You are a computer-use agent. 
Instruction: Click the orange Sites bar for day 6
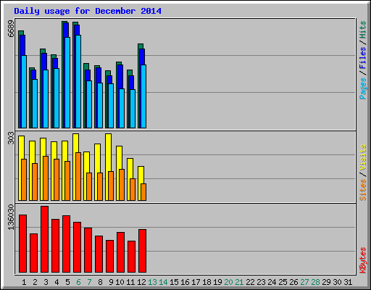78,176
